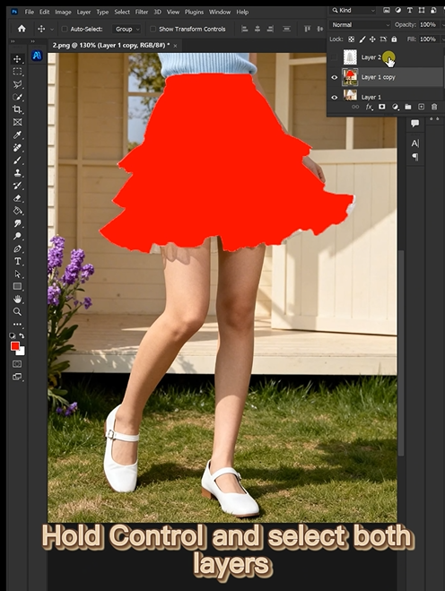The image size is (445, 591).
Task: Select the Brush tool
Action: [17, 161]
